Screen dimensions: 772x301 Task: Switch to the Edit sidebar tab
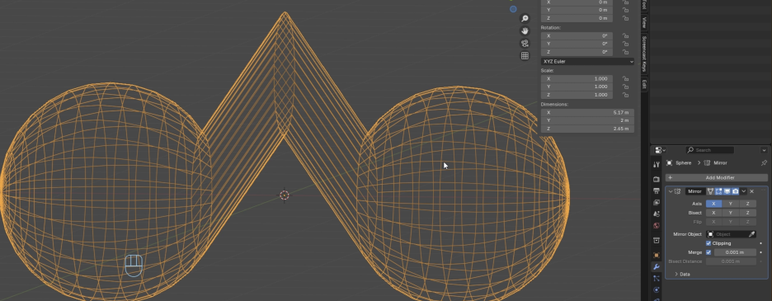[x=644, y=84]
